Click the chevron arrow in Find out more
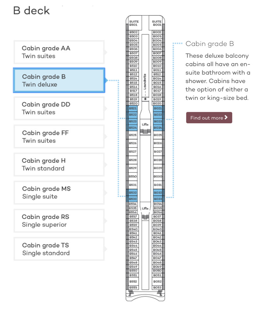 226,117
